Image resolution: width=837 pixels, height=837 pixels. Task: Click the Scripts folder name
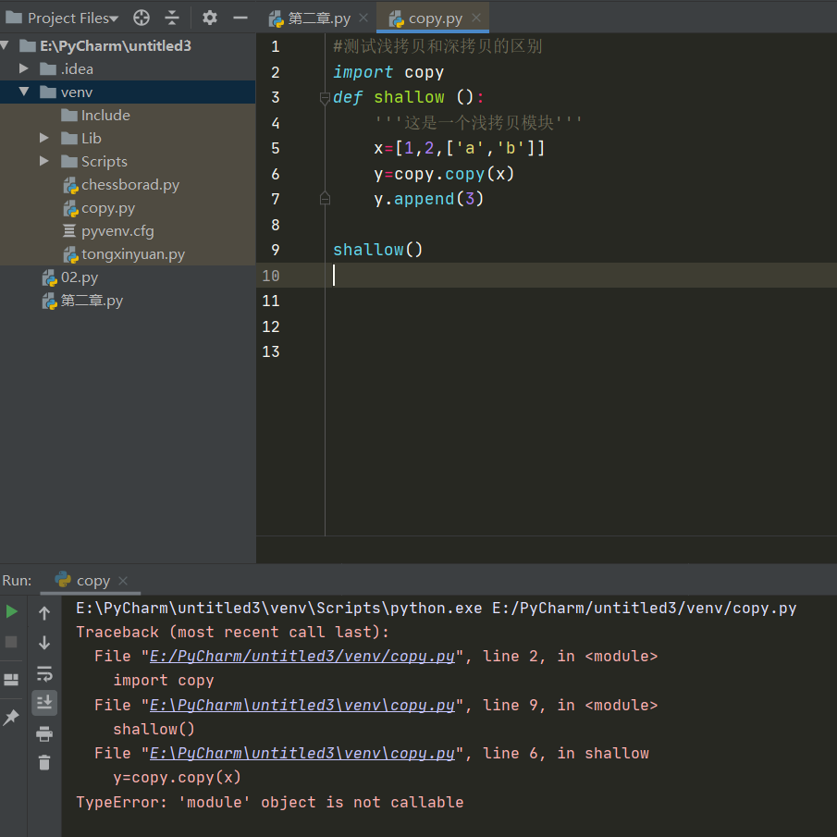tap(105, 161)
